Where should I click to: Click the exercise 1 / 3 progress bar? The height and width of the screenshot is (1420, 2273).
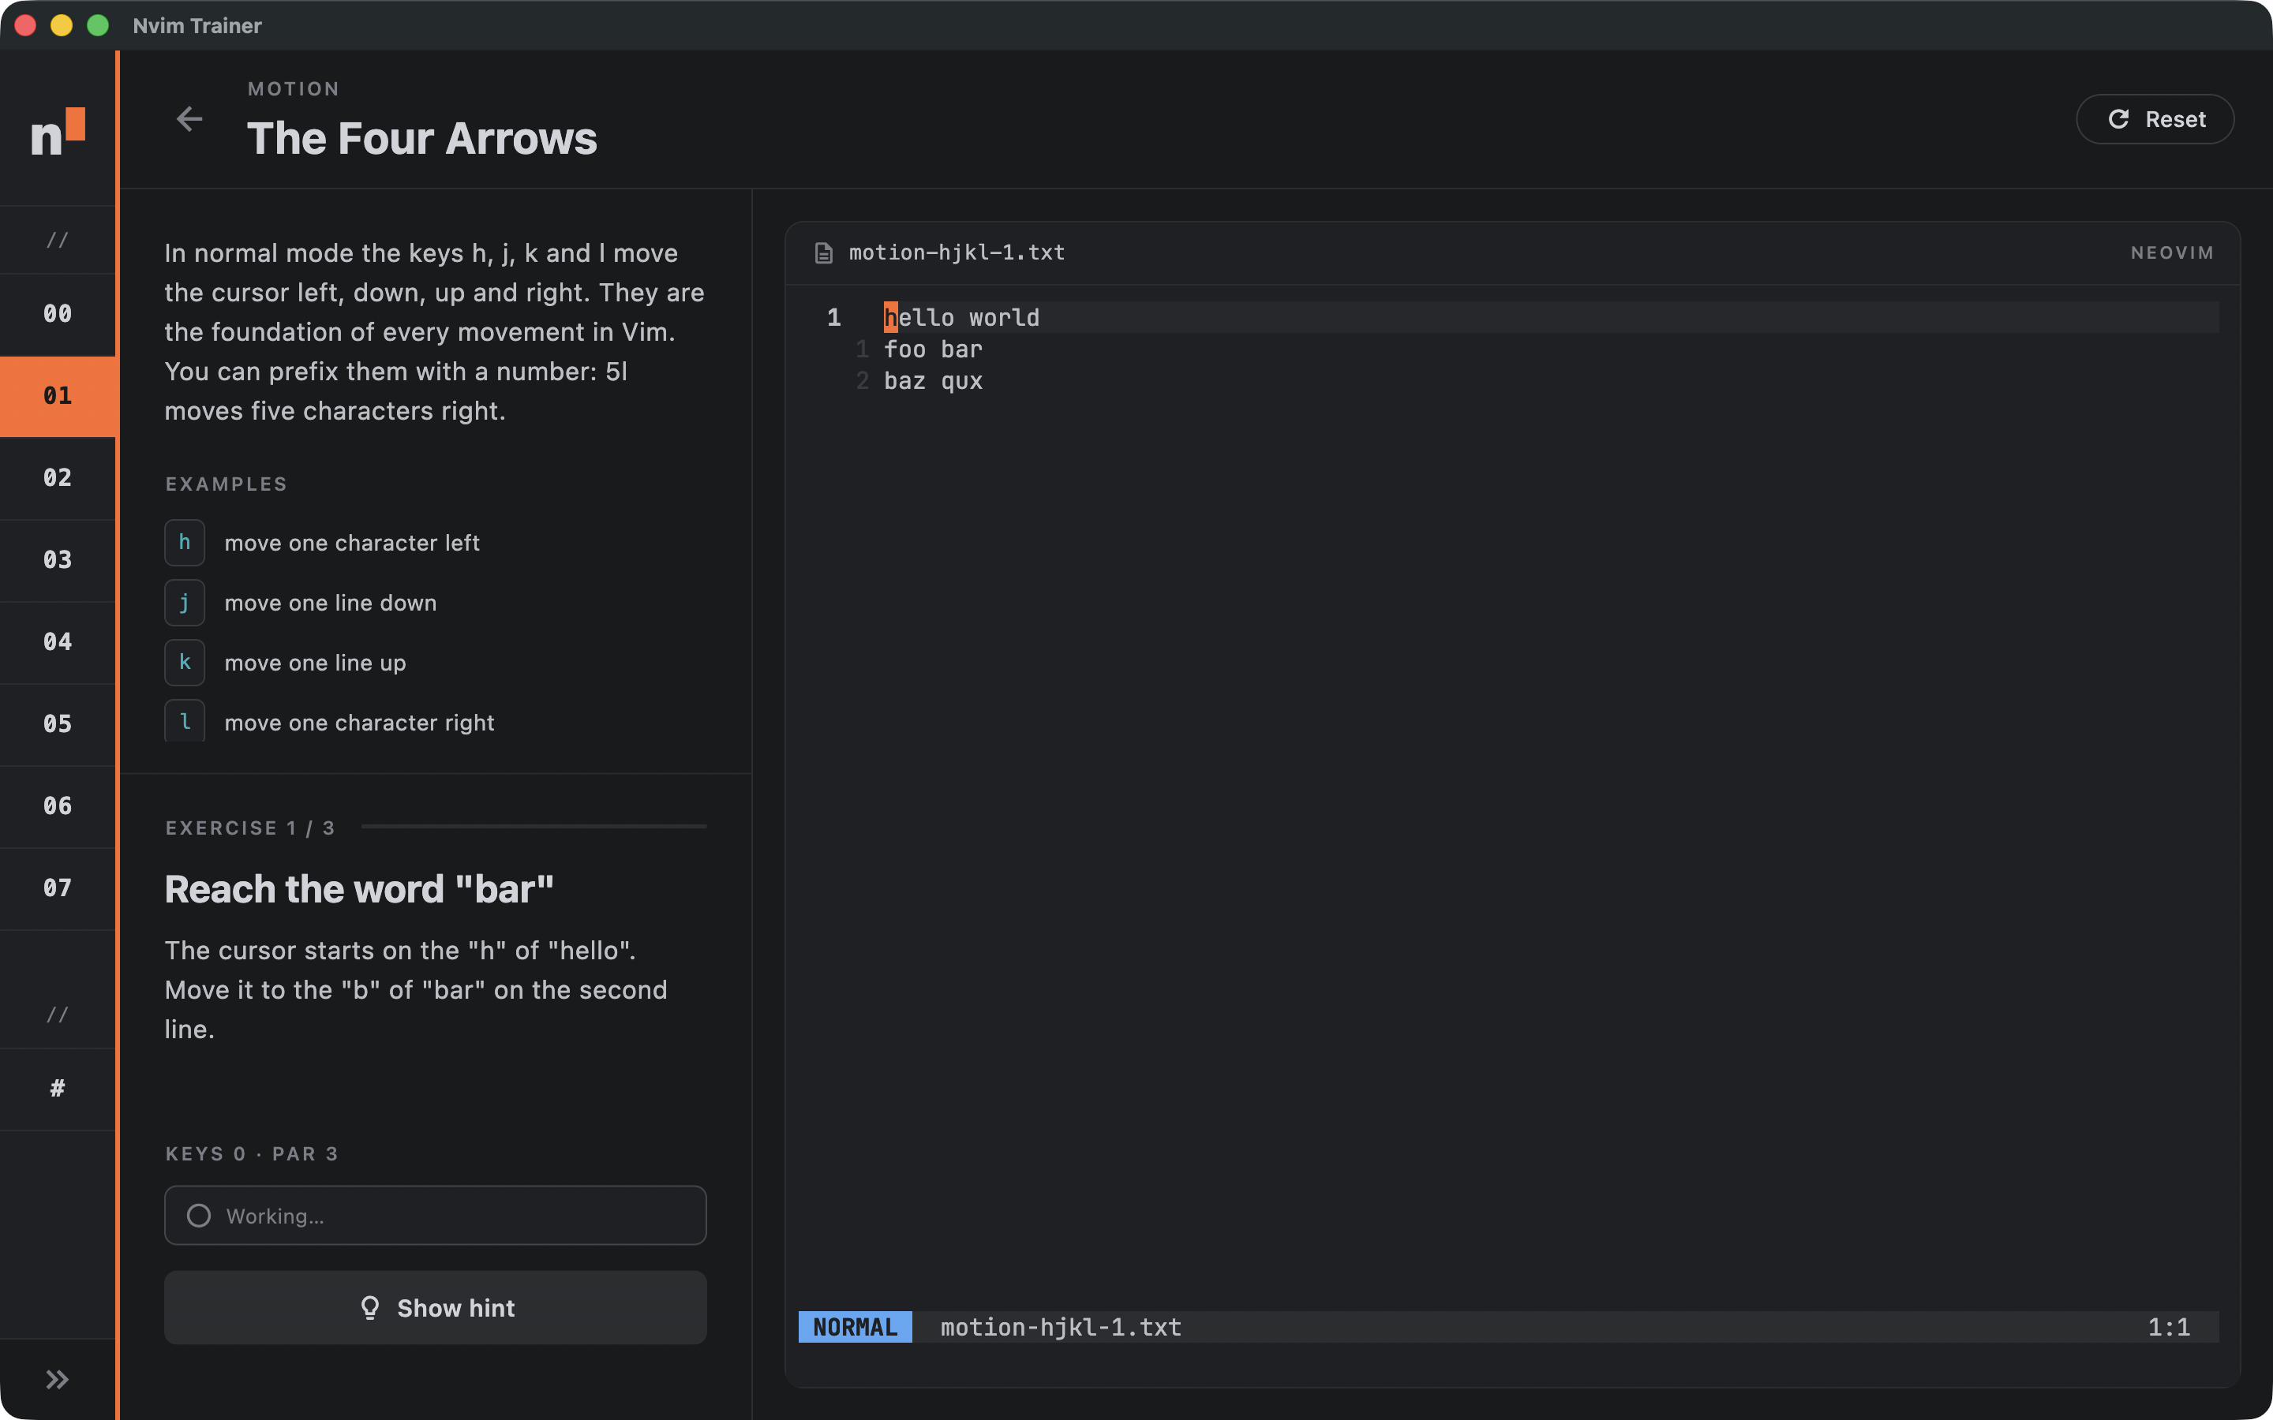(x=534, y=827)
